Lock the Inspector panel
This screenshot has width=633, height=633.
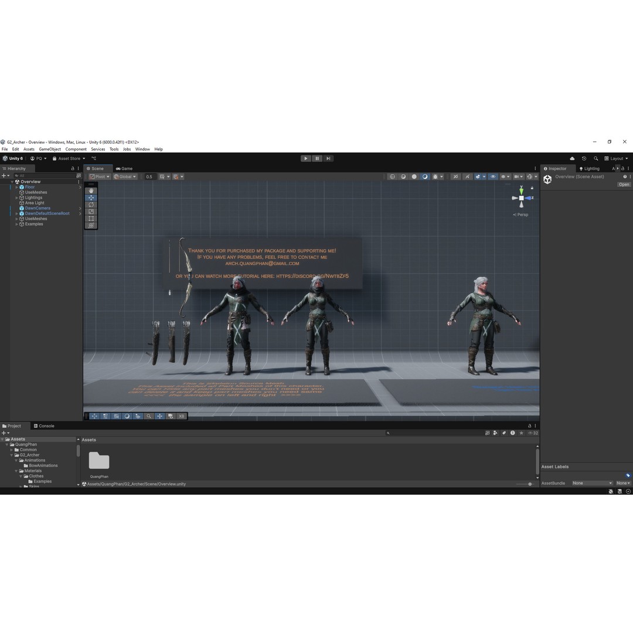point(623,168)
